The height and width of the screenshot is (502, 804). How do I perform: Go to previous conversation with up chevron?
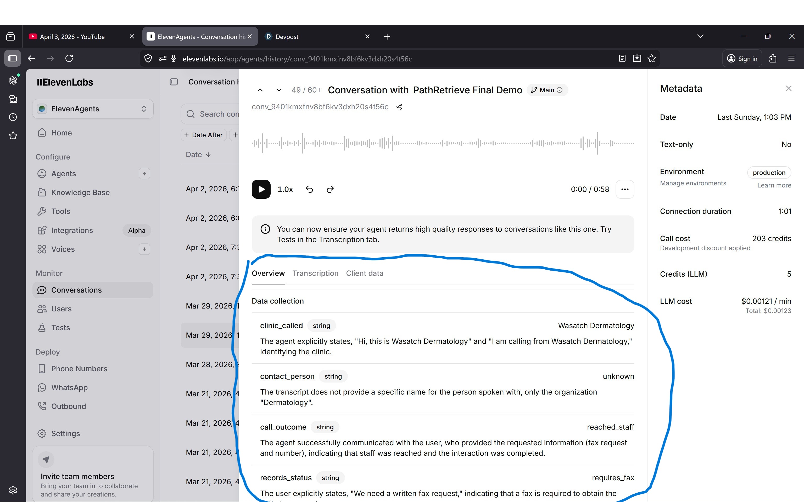click(x=260, y=90)
